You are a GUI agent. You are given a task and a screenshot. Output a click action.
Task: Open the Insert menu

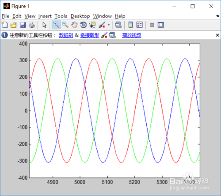[45, 16]
